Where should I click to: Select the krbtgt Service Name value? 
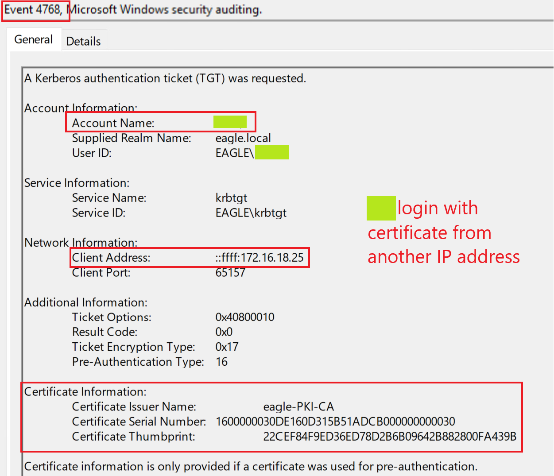231,198
